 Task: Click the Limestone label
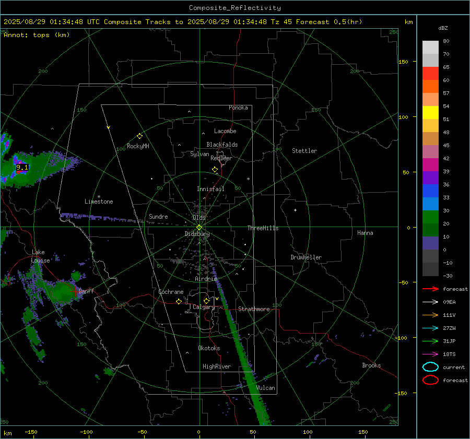coord(99,201)
